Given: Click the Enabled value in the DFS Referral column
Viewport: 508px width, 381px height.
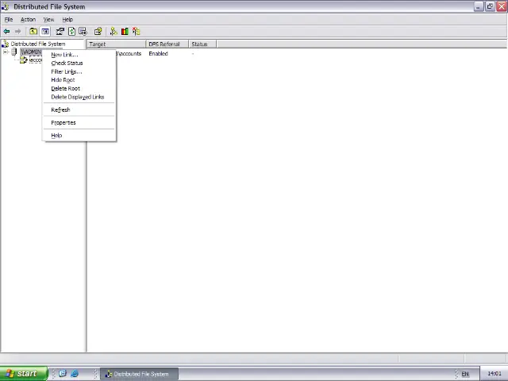Looking at the screenshot, I should coord(158,54).
